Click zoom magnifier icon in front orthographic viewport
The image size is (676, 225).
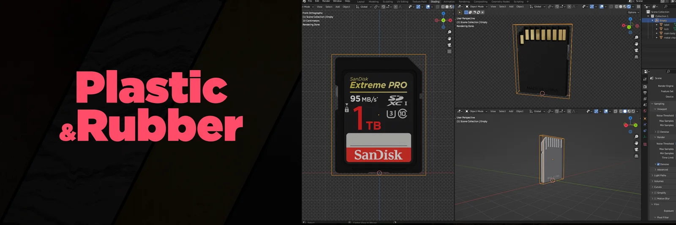click(450, 32)
